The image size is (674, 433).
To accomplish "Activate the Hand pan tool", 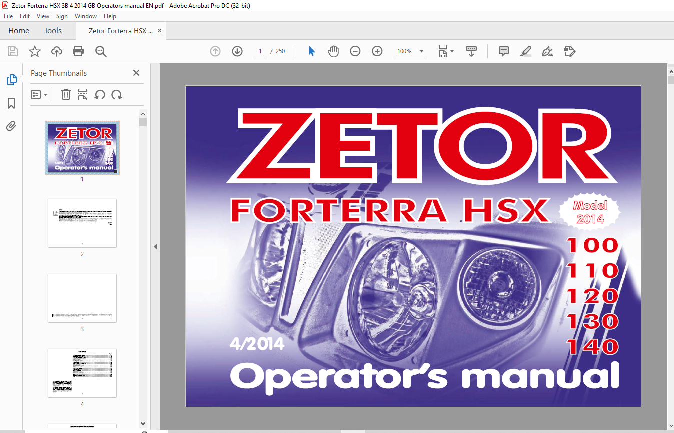I will click(333, 51).
